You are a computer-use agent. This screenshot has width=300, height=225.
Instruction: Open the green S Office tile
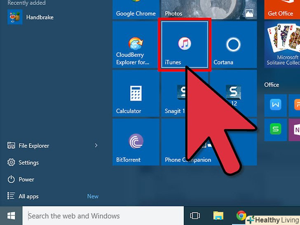click(x=276, y=130)
